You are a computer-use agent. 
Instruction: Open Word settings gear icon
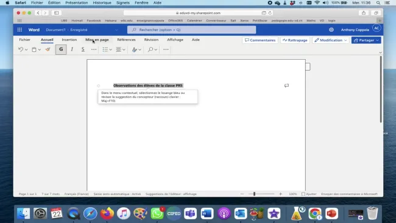pos(331,29)
